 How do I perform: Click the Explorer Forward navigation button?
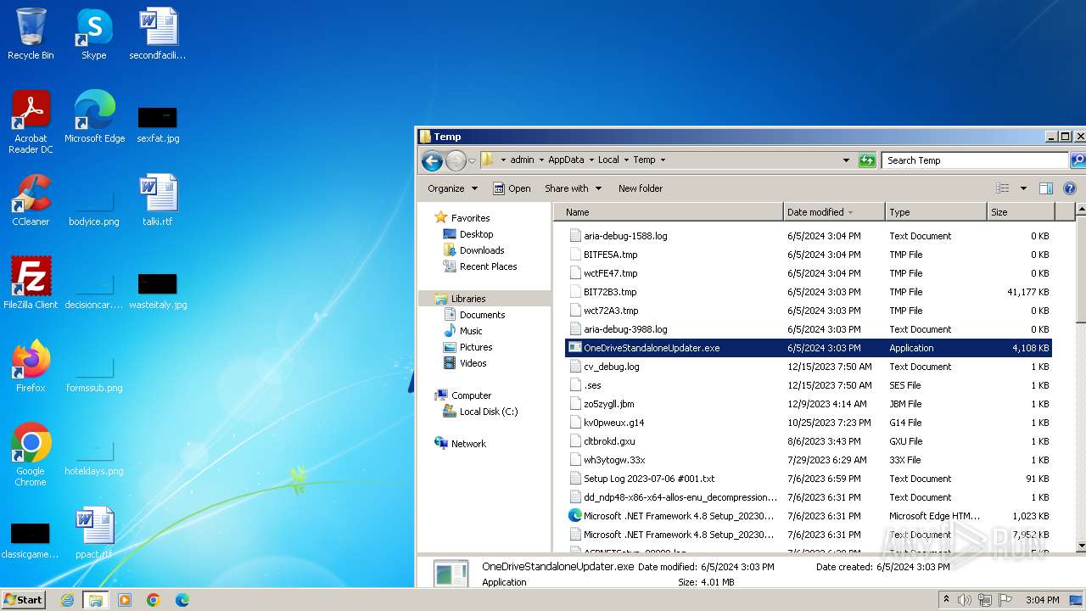(456, 160)
